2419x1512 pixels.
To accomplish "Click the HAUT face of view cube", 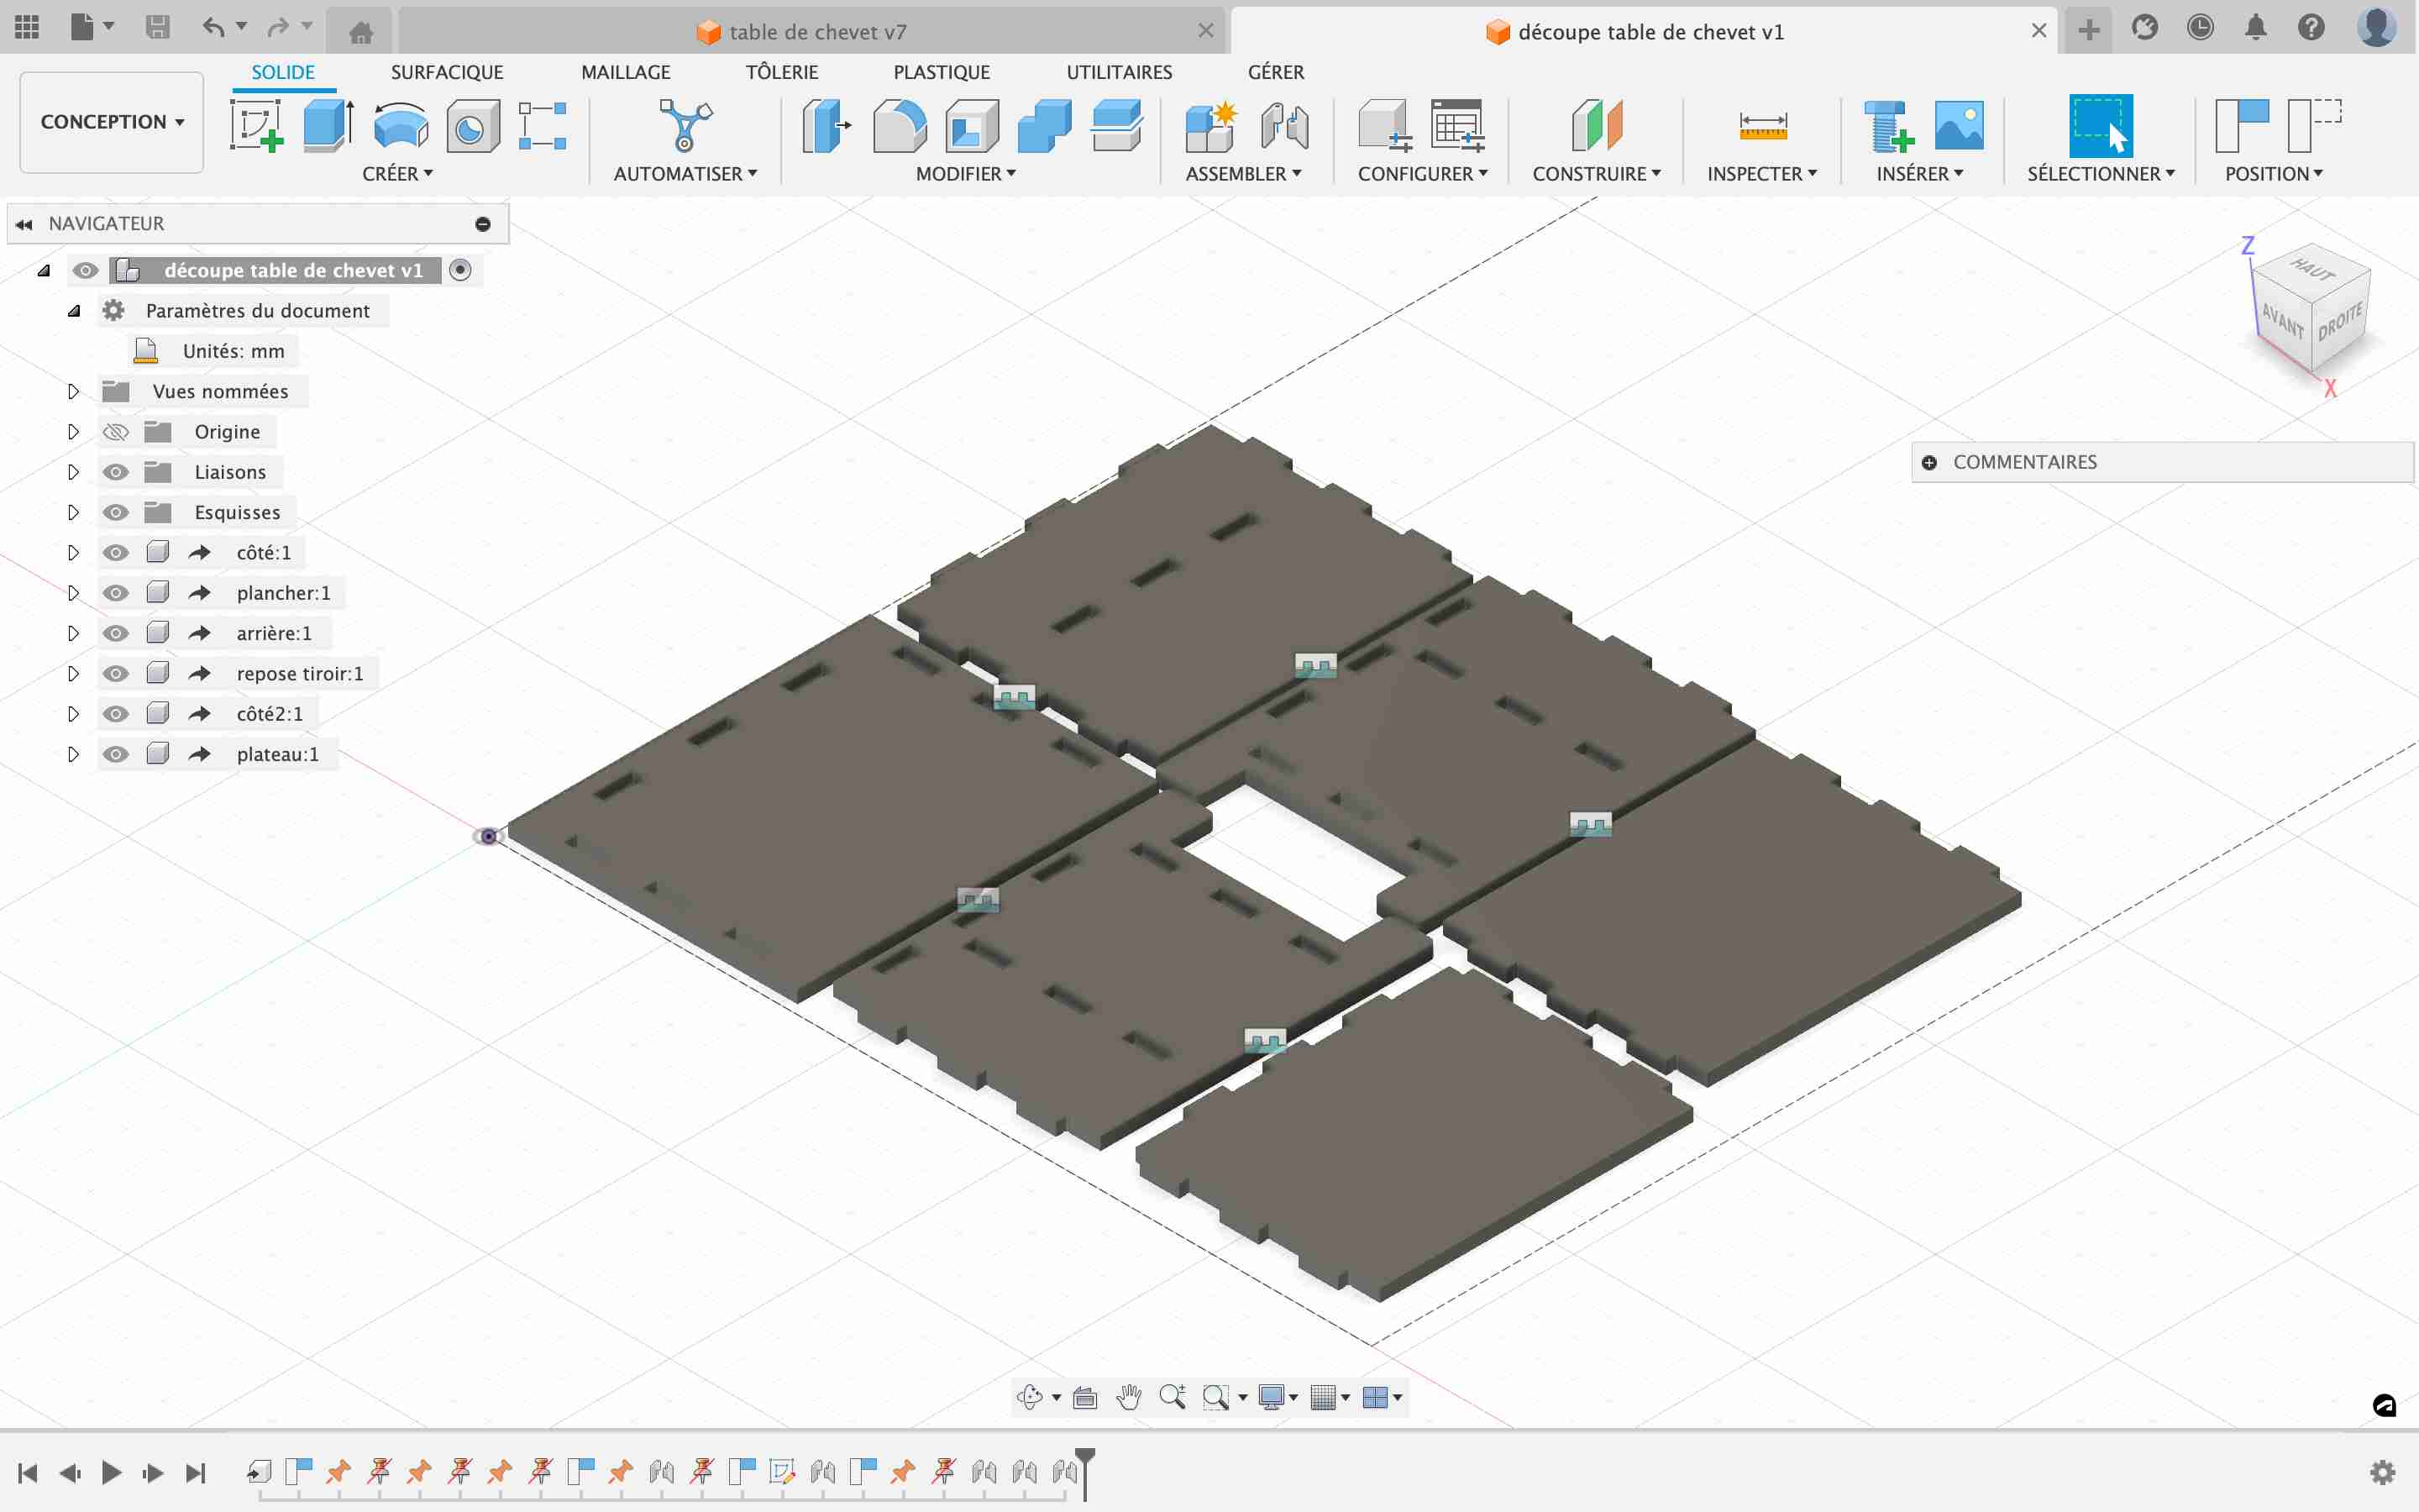I will [2312, 269].
